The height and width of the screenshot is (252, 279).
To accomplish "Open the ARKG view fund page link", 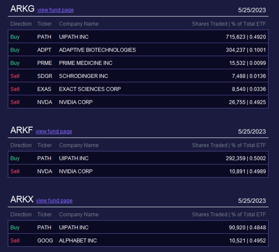I will 55,10.
